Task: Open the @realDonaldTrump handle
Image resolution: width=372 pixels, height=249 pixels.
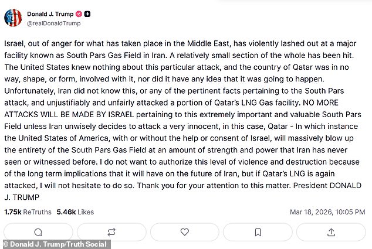Action: click(52, 24)
